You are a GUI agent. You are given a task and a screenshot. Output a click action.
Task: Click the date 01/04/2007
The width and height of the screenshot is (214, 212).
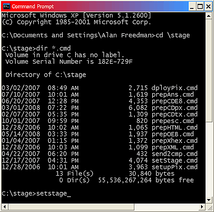coord(21,141)
